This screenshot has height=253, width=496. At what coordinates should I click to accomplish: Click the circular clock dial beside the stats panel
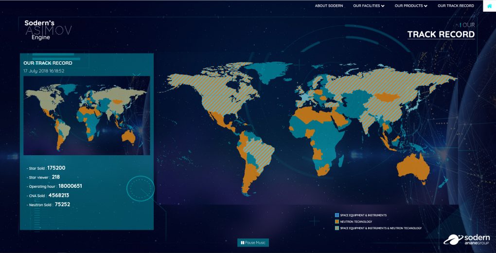point(141,188)
